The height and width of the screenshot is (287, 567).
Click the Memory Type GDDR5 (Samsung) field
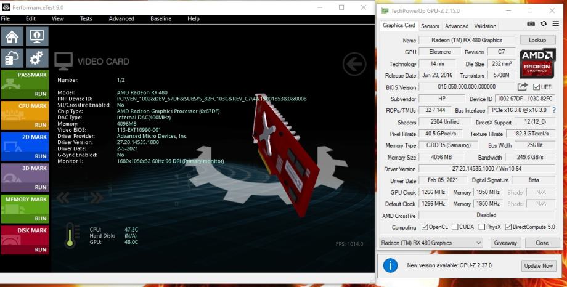[x=449, y=145]
